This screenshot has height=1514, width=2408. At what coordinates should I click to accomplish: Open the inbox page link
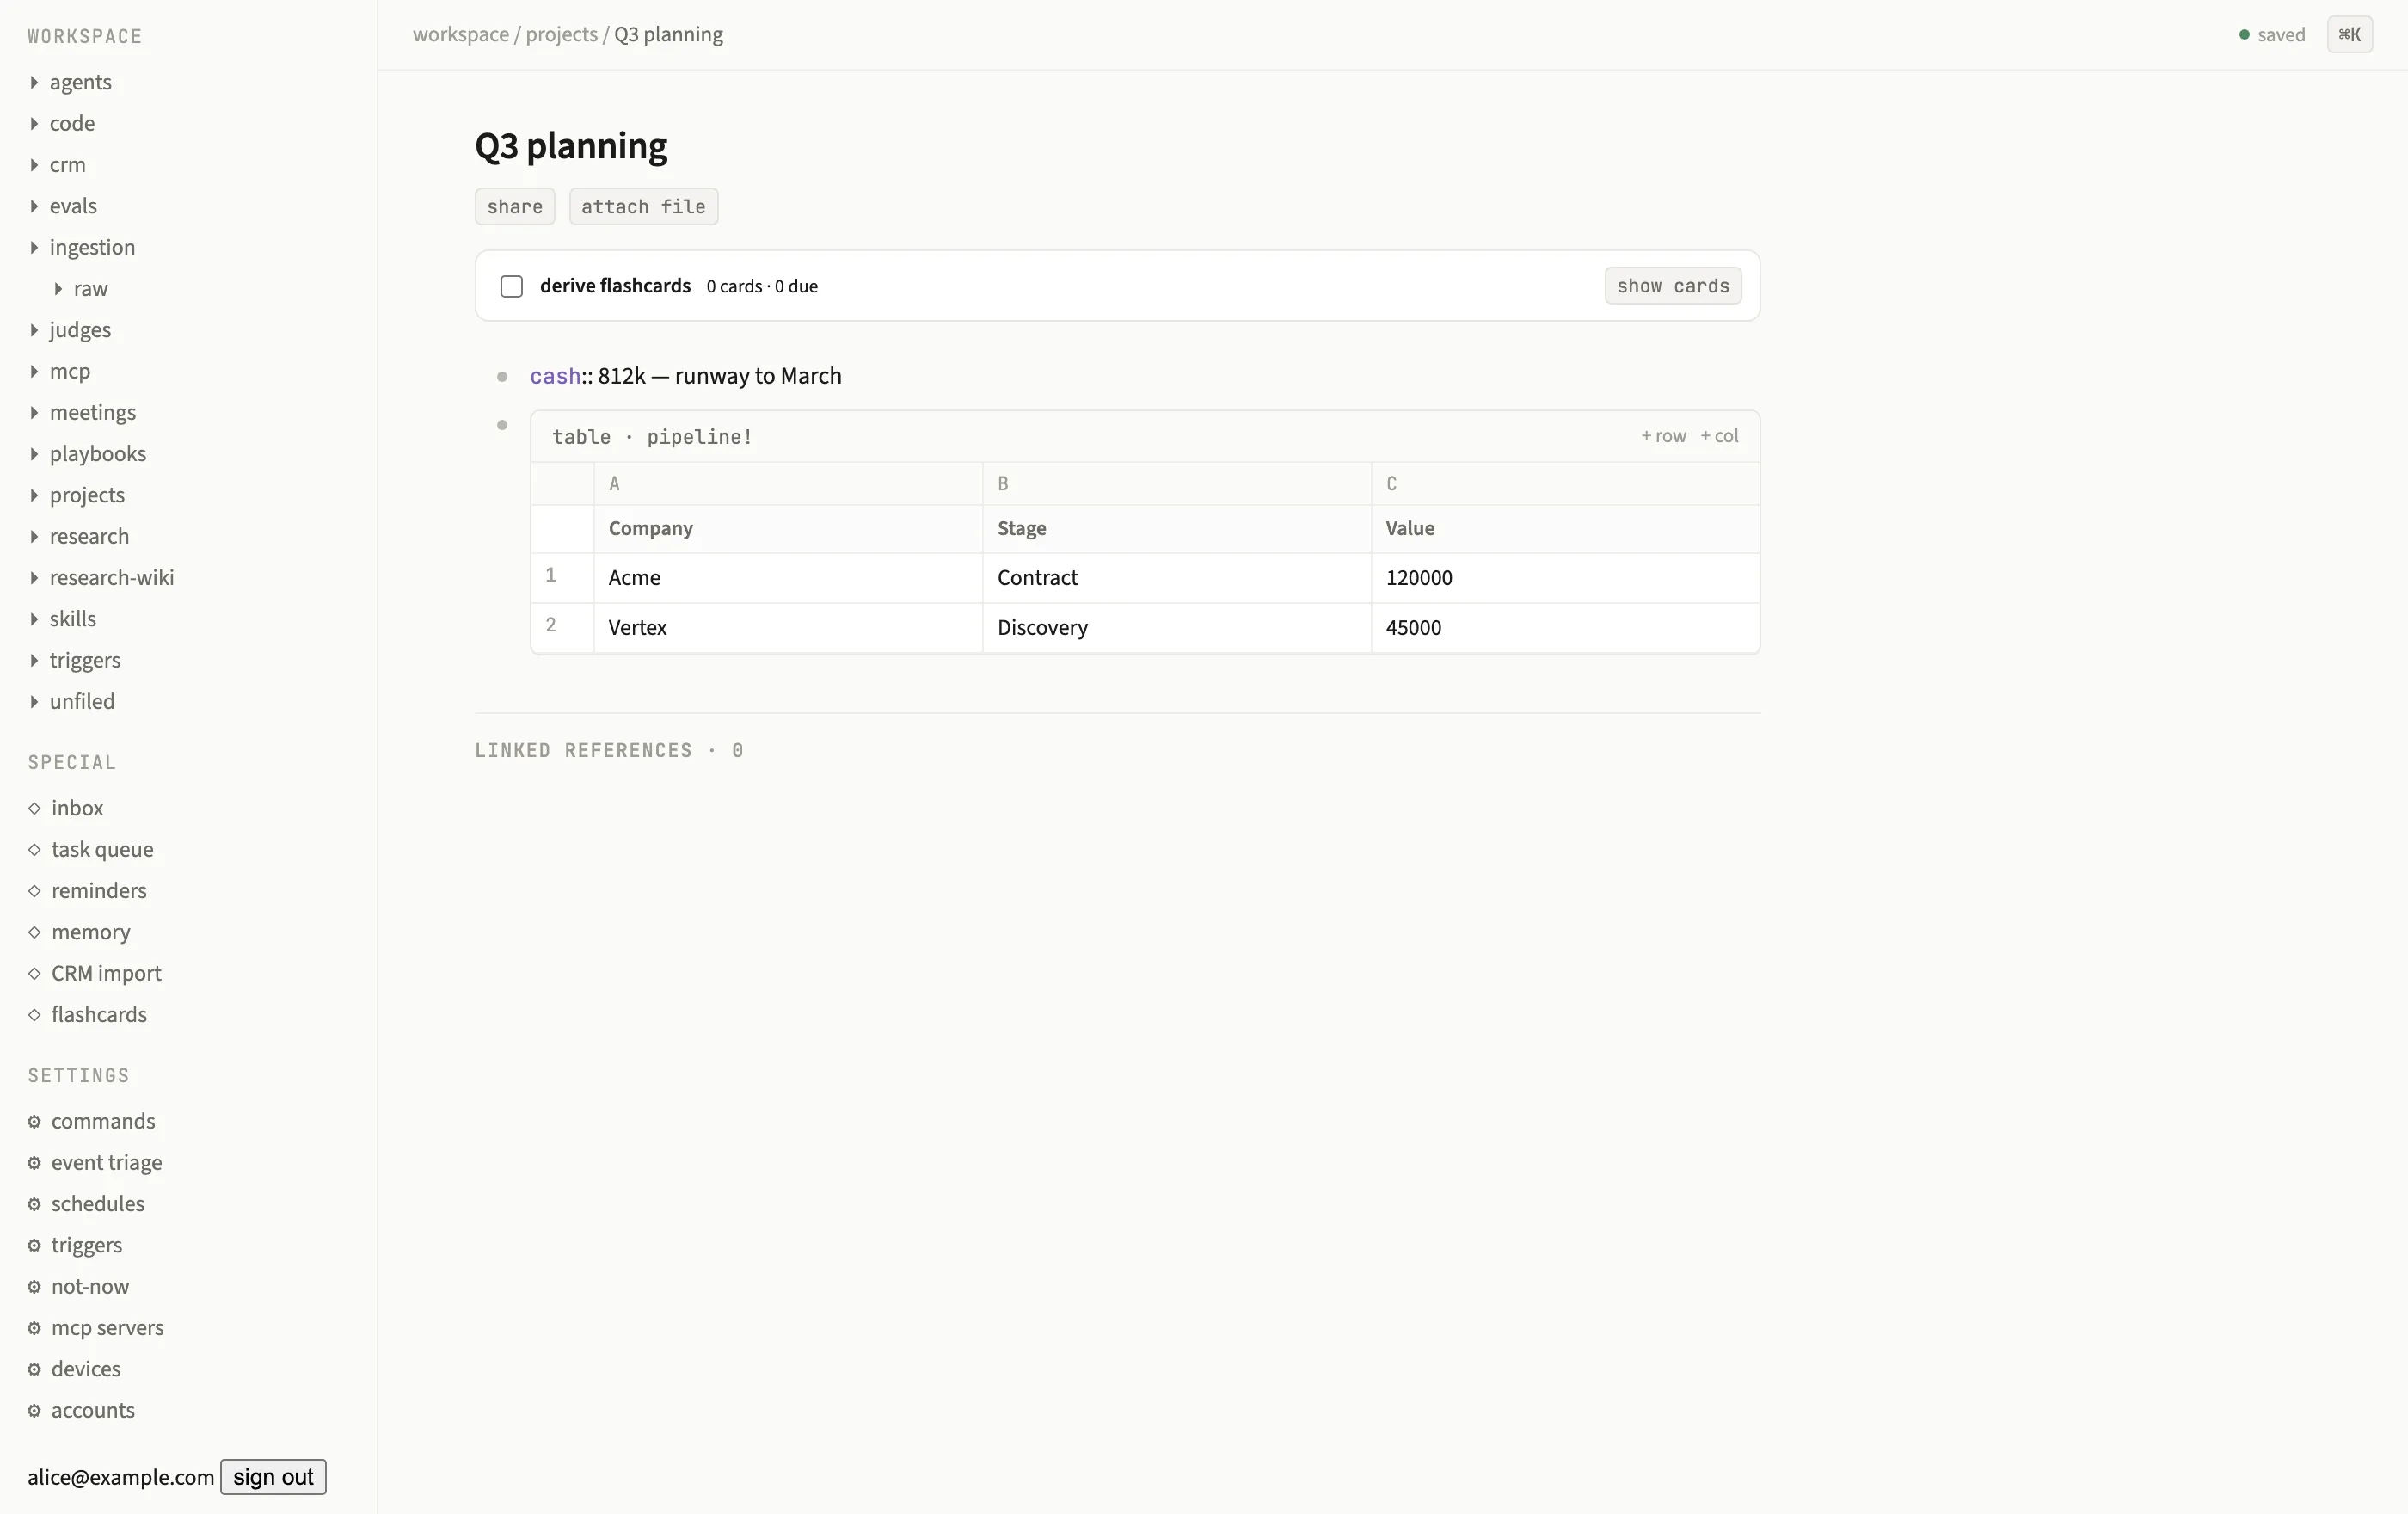[77, 808]
